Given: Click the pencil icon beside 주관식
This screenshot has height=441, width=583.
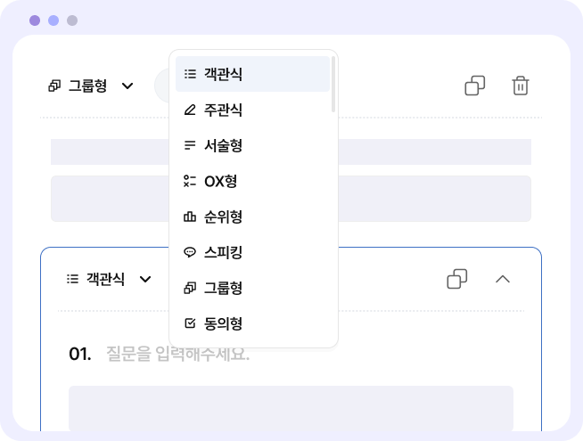Looking at the screenshot, I should coord(190,110).
